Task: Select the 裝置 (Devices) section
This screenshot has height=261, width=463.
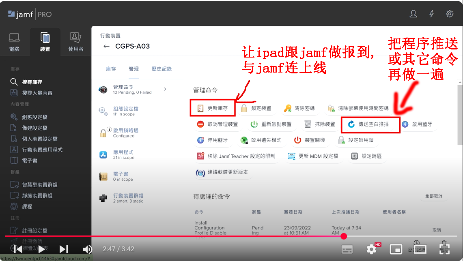Action: [45, 42]
